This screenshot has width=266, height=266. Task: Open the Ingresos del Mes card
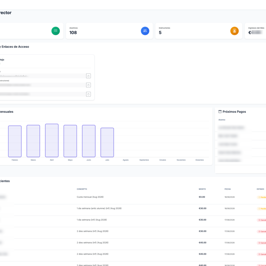click(255, 31)
